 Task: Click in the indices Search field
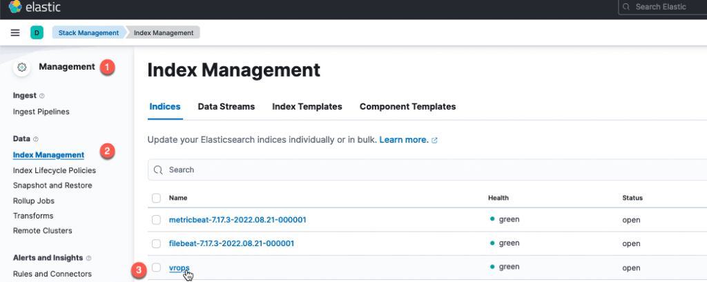(x=427, y=170)
